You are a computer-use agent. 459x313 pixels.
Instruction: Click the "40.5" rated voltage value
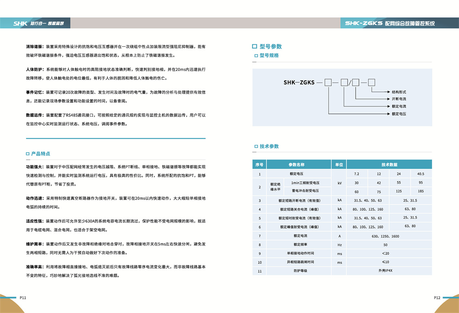(420, 174)
